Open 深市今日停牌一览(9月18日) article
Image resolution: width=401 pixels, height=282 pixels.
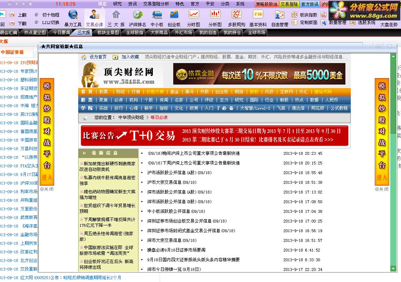[174, 269]
